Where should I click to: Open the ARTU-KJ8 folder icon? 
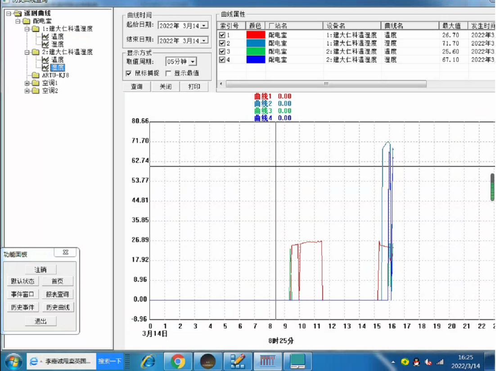pos(36,75)
